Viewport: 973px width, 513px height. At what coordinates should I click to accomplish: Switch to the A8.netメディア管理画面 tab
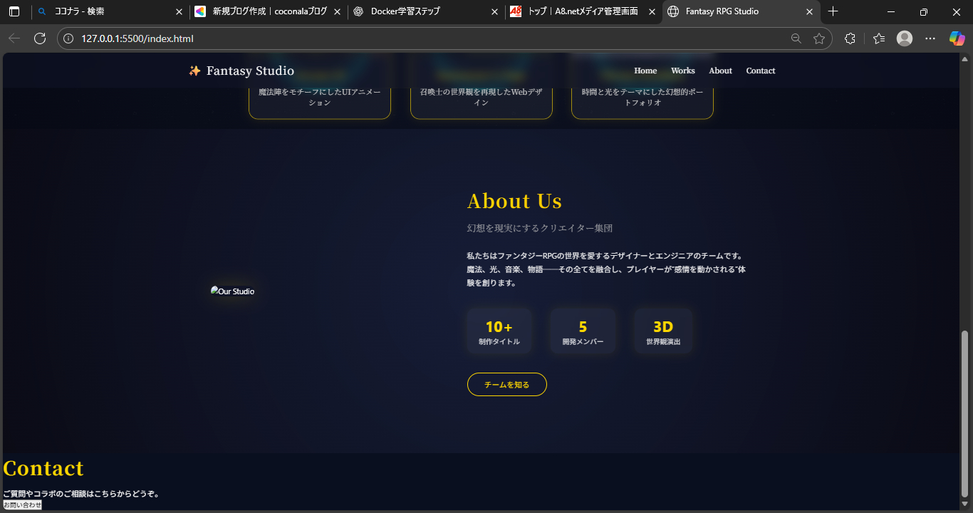(x=584, y=11)
